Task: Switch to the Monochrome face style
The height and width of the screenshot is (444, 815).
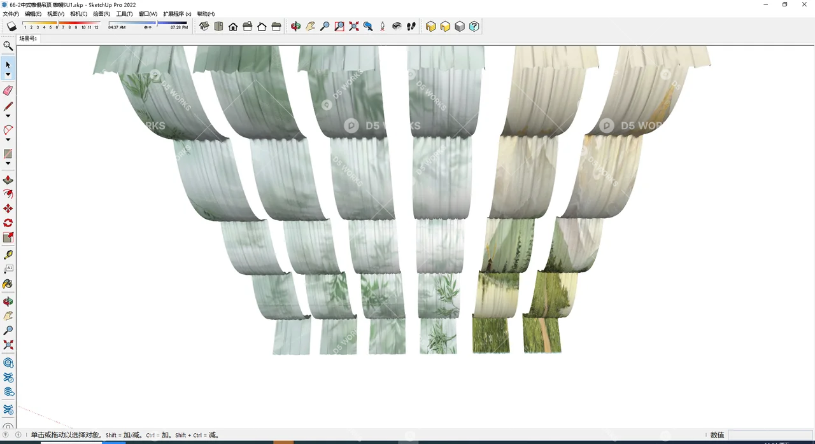Action: tap(460, 26)
